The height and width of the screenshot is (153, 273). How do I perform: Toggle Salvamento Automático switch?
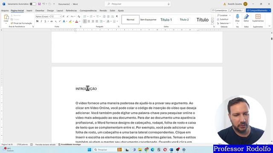point(33,4)
